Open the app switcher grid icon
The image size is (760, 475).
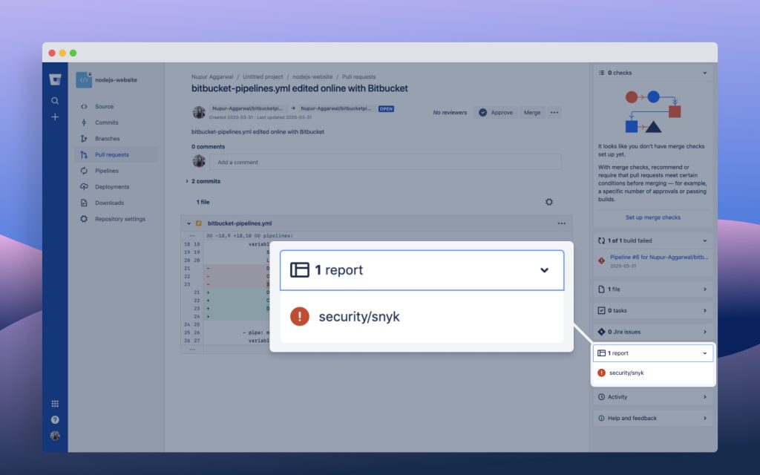(55, 404)
